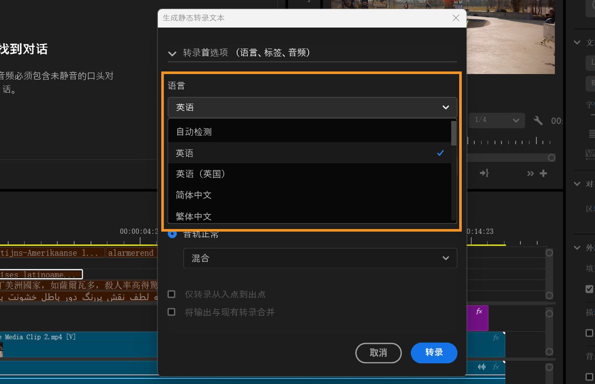Click the plus Button Editor icon

click(x=543, y=173)
